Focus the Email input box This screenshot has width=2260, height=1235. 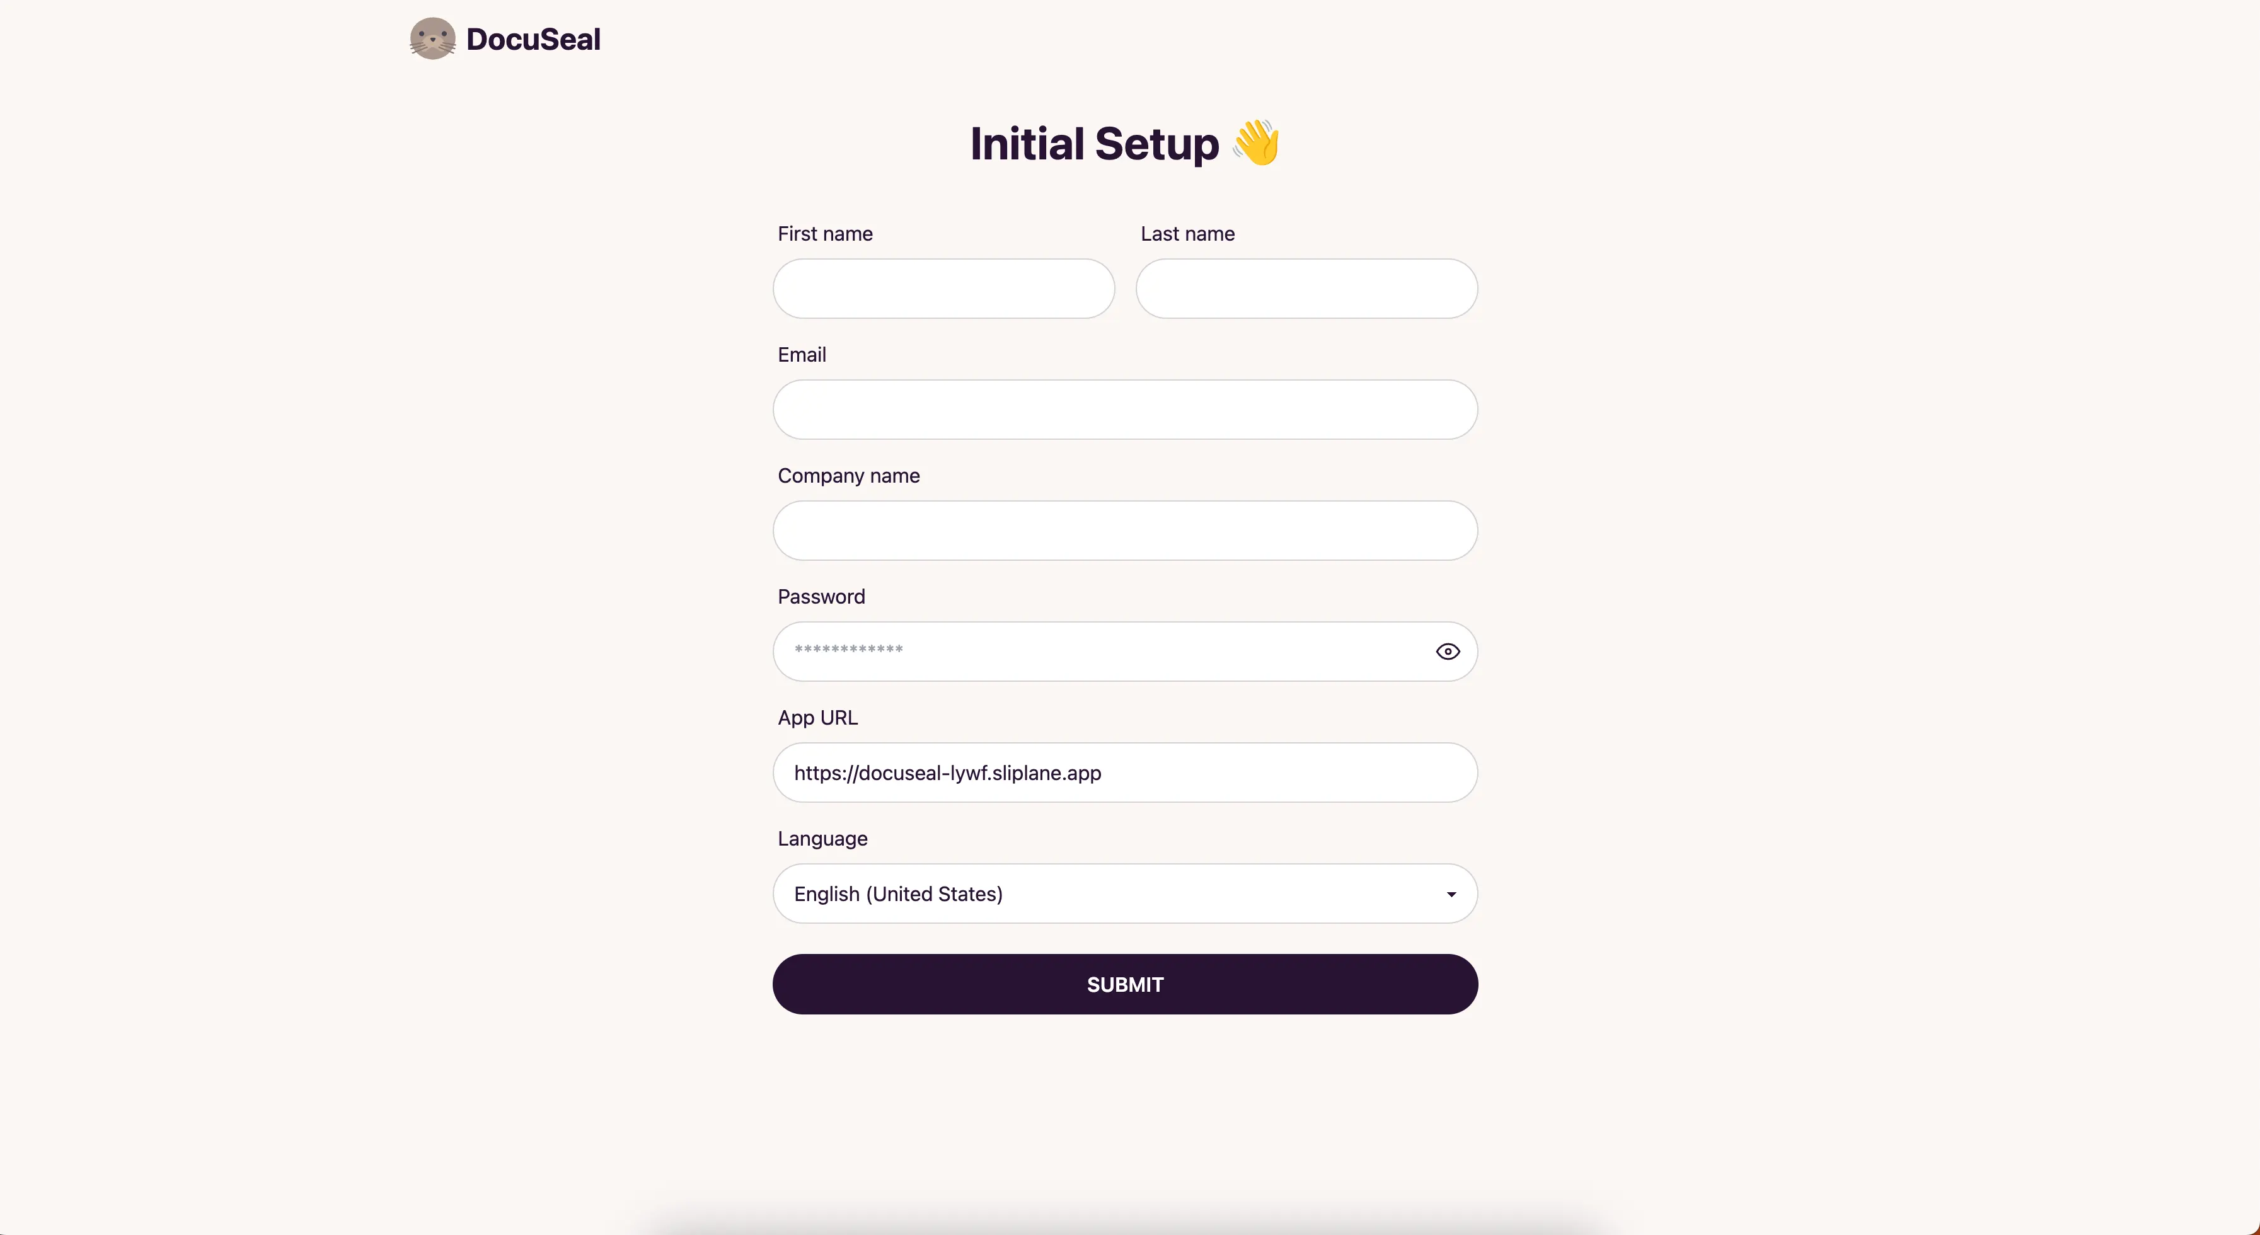[x=1125, y=410]
